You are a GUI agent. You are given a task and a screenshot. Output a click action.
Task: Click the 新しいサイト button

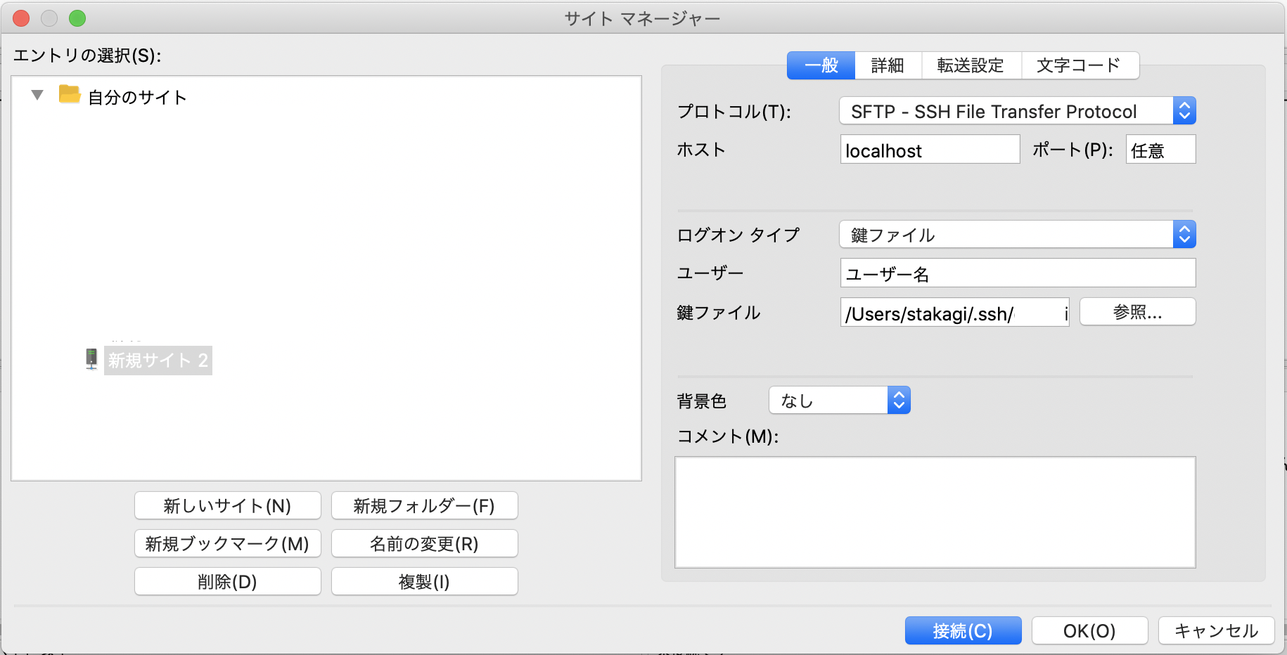coord(227,505)
